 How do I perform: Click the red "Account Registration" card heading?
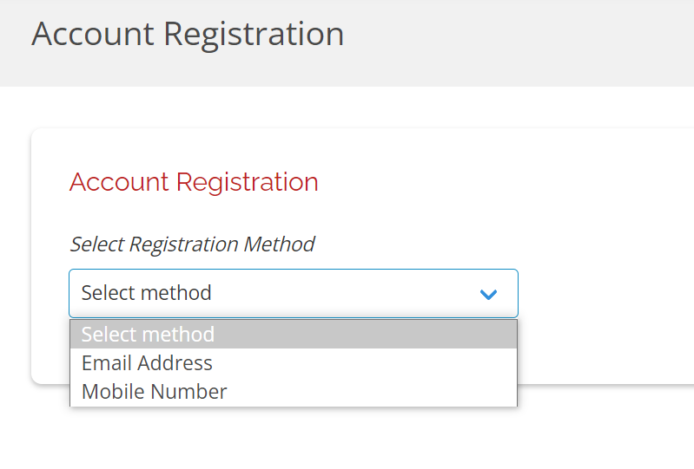pyautogui.click(x=194, y=182)
